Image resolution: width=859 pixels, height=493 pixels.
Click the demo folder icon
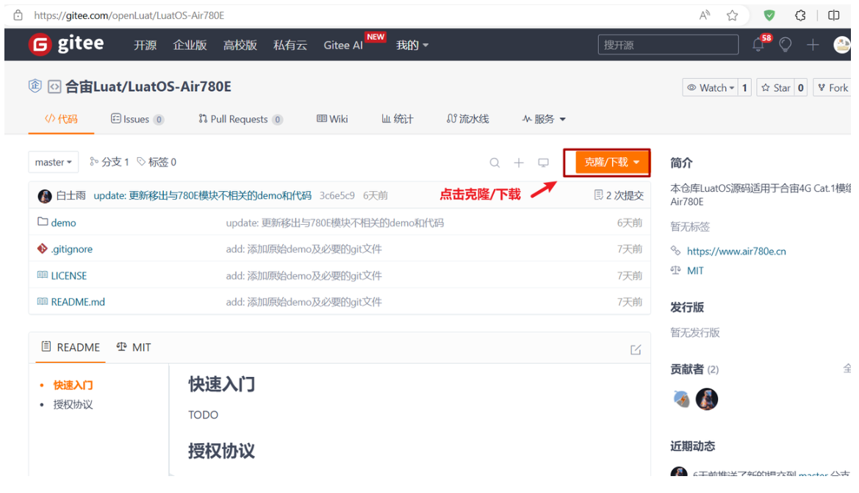pos(42,221)
